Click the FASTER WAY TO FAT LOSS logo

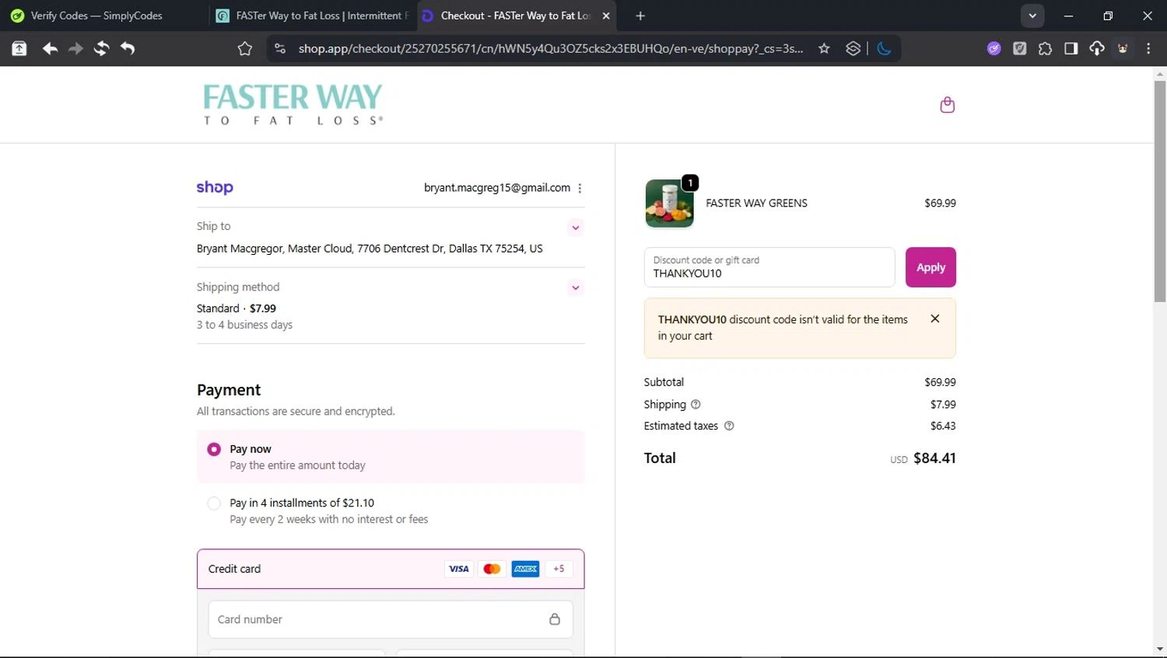[x=293, y=104]
